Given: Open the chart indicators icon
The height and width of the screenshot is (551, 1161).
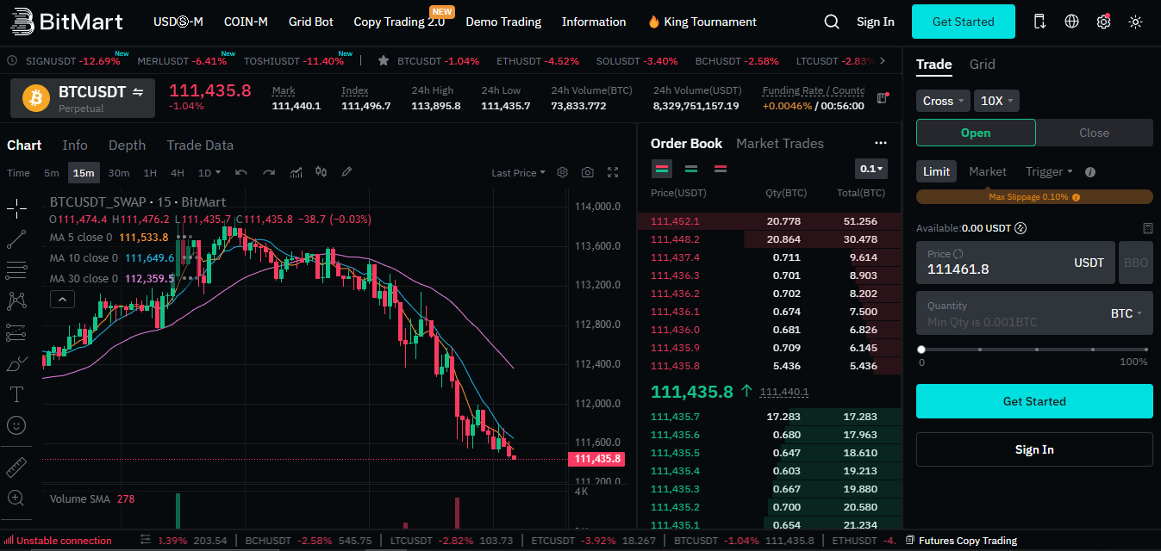Looking at the screenshot, I should coord(296,172).
